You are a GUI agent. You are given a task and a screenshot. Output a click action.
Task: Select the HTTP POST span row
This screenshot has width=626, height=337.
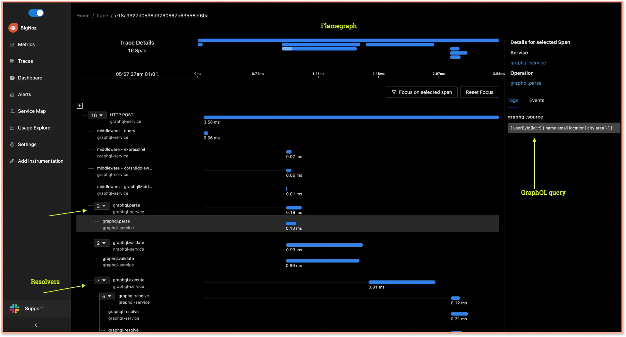click(x=287, y=118)
